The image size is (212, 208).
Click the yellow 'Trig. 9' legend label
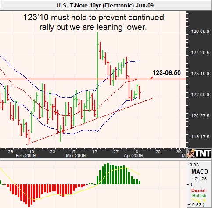tap(199, 201)
